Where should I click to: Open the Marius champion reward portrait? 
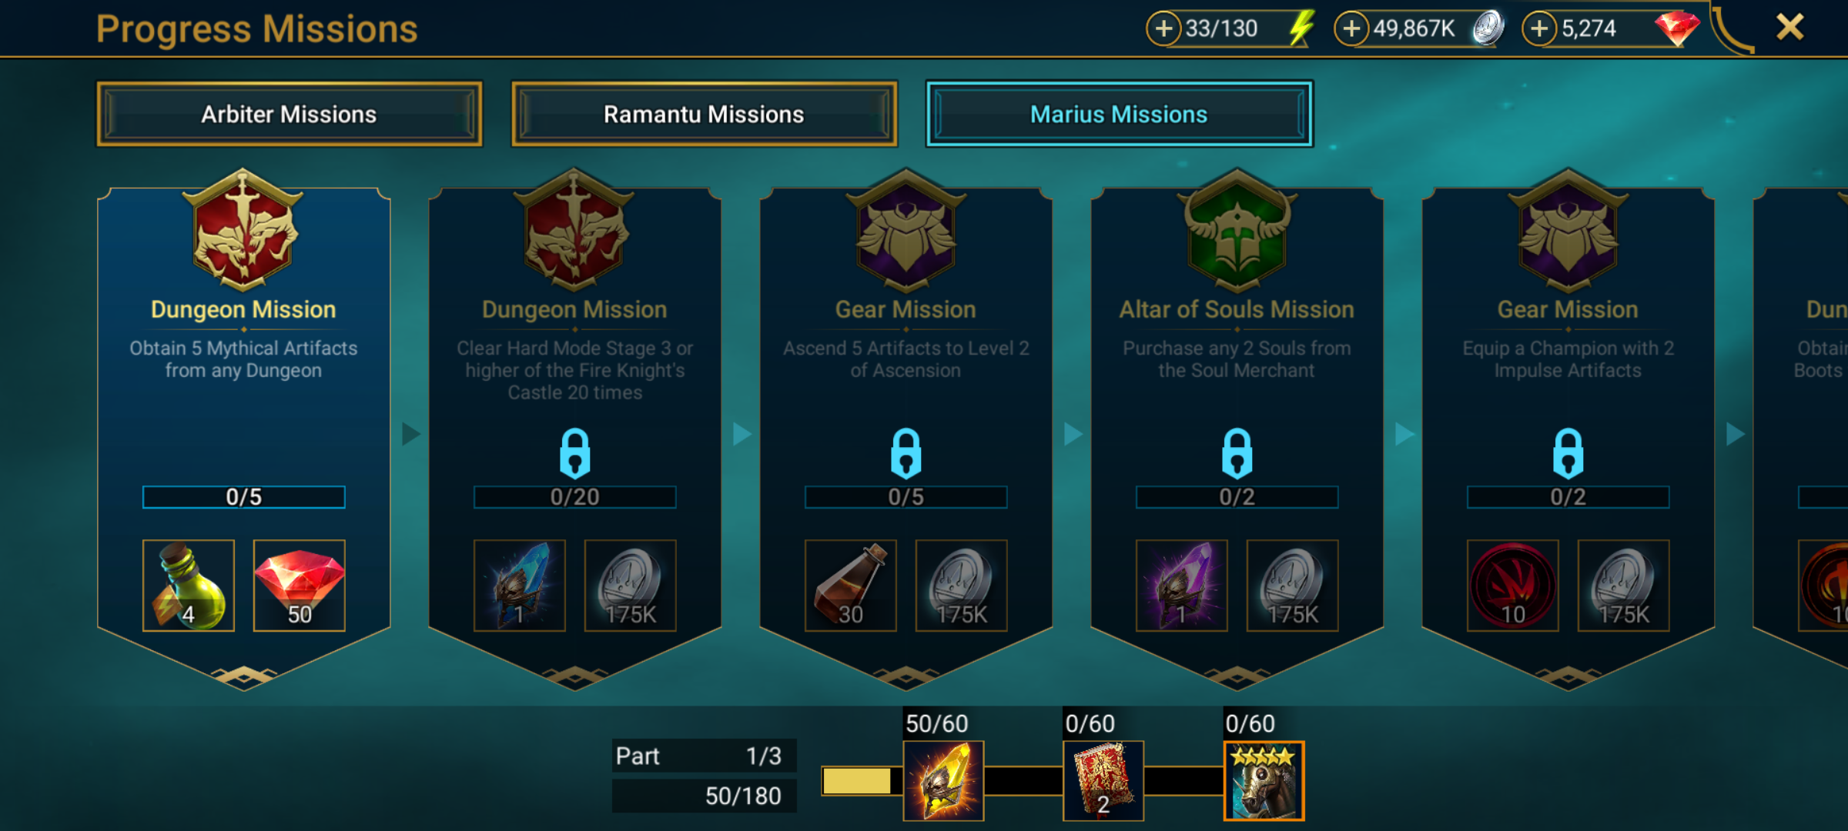click(1264, 780)
